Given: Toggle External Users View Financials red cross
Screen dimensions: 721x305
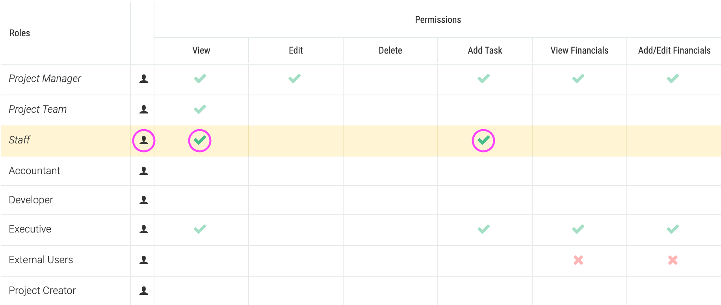Looking at the screenshot, I should coord(578,260).
